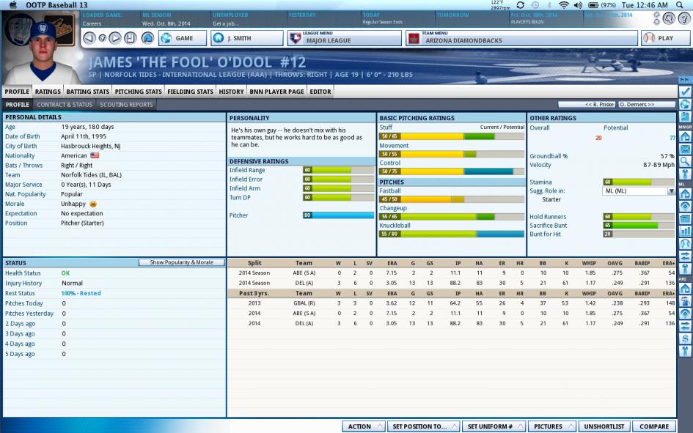Click the WHIP column header in Split table
This screenshot has width=693, height=433.
(x=589, y=263)
